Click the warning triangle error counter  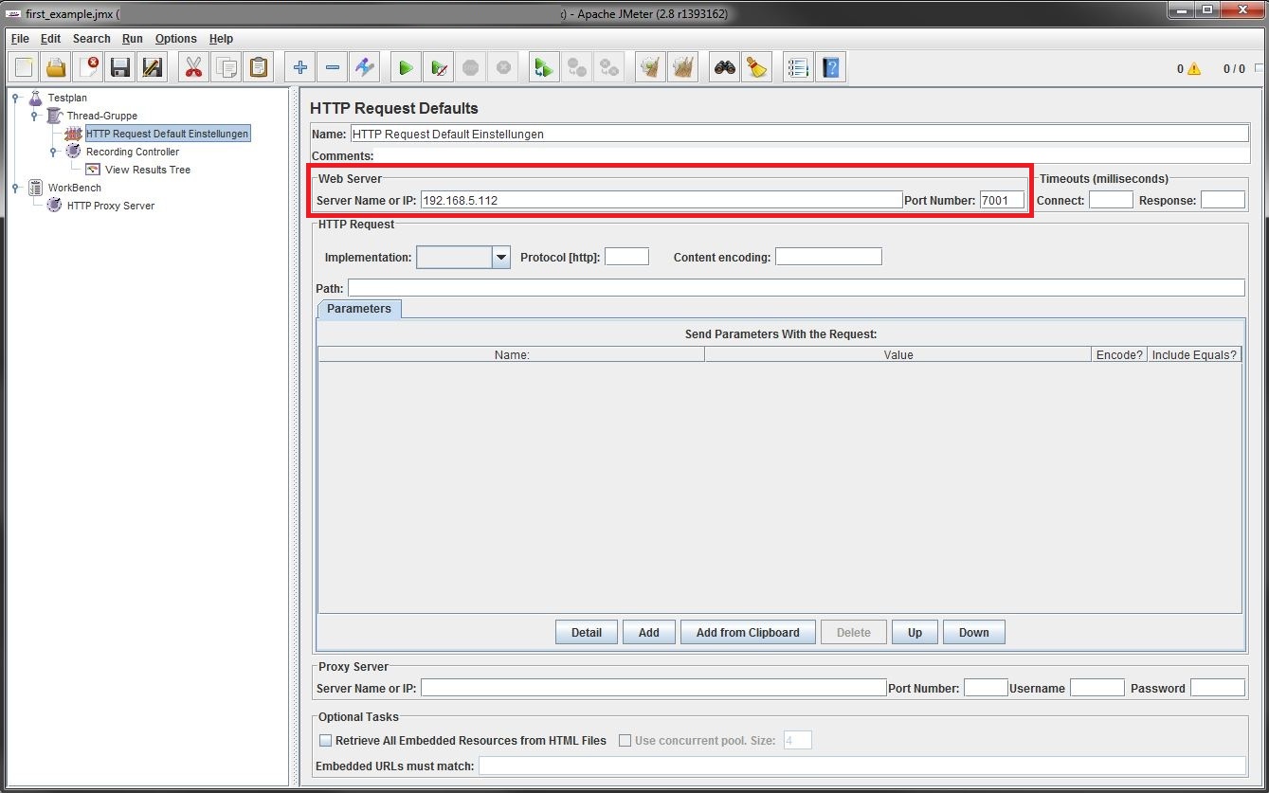coord(1194,69)
